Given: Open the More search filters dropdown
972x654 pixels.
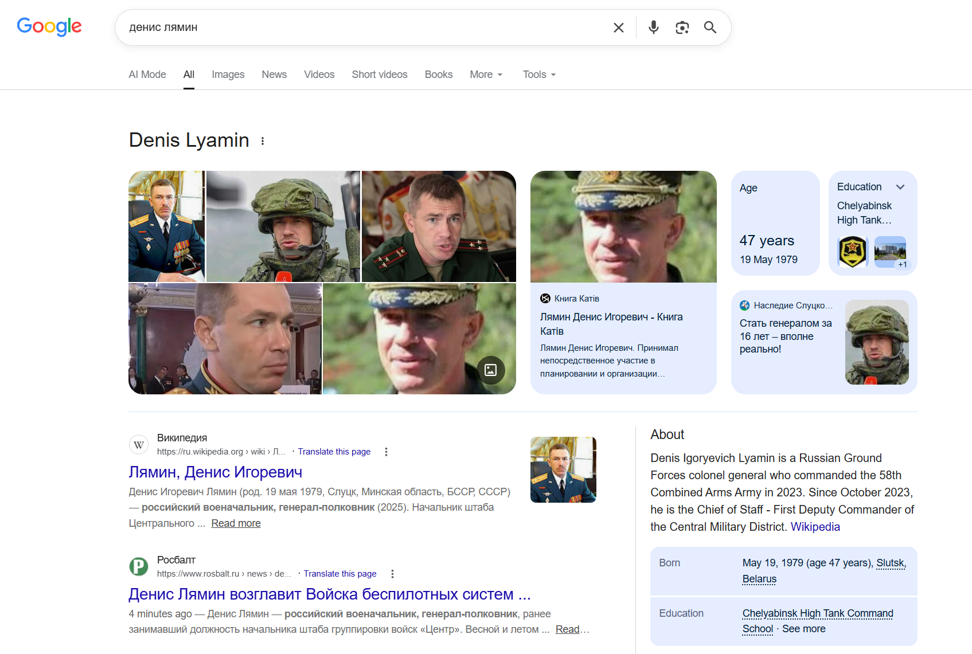Looking at the screenshot, I should [486, 75].
